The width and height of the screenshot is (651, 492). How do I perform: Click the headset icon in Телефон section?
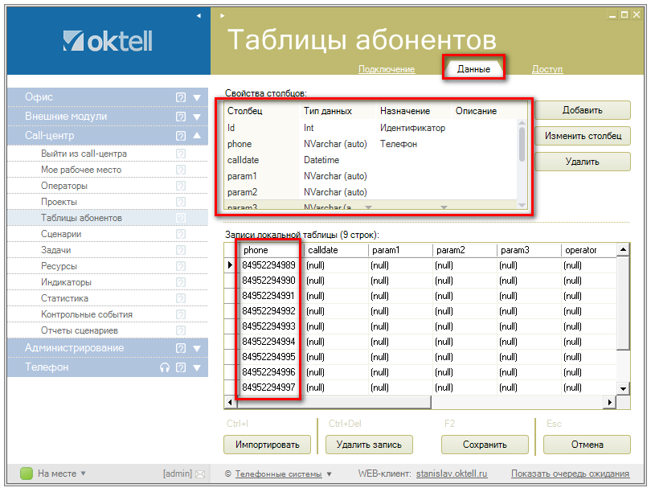165,367
